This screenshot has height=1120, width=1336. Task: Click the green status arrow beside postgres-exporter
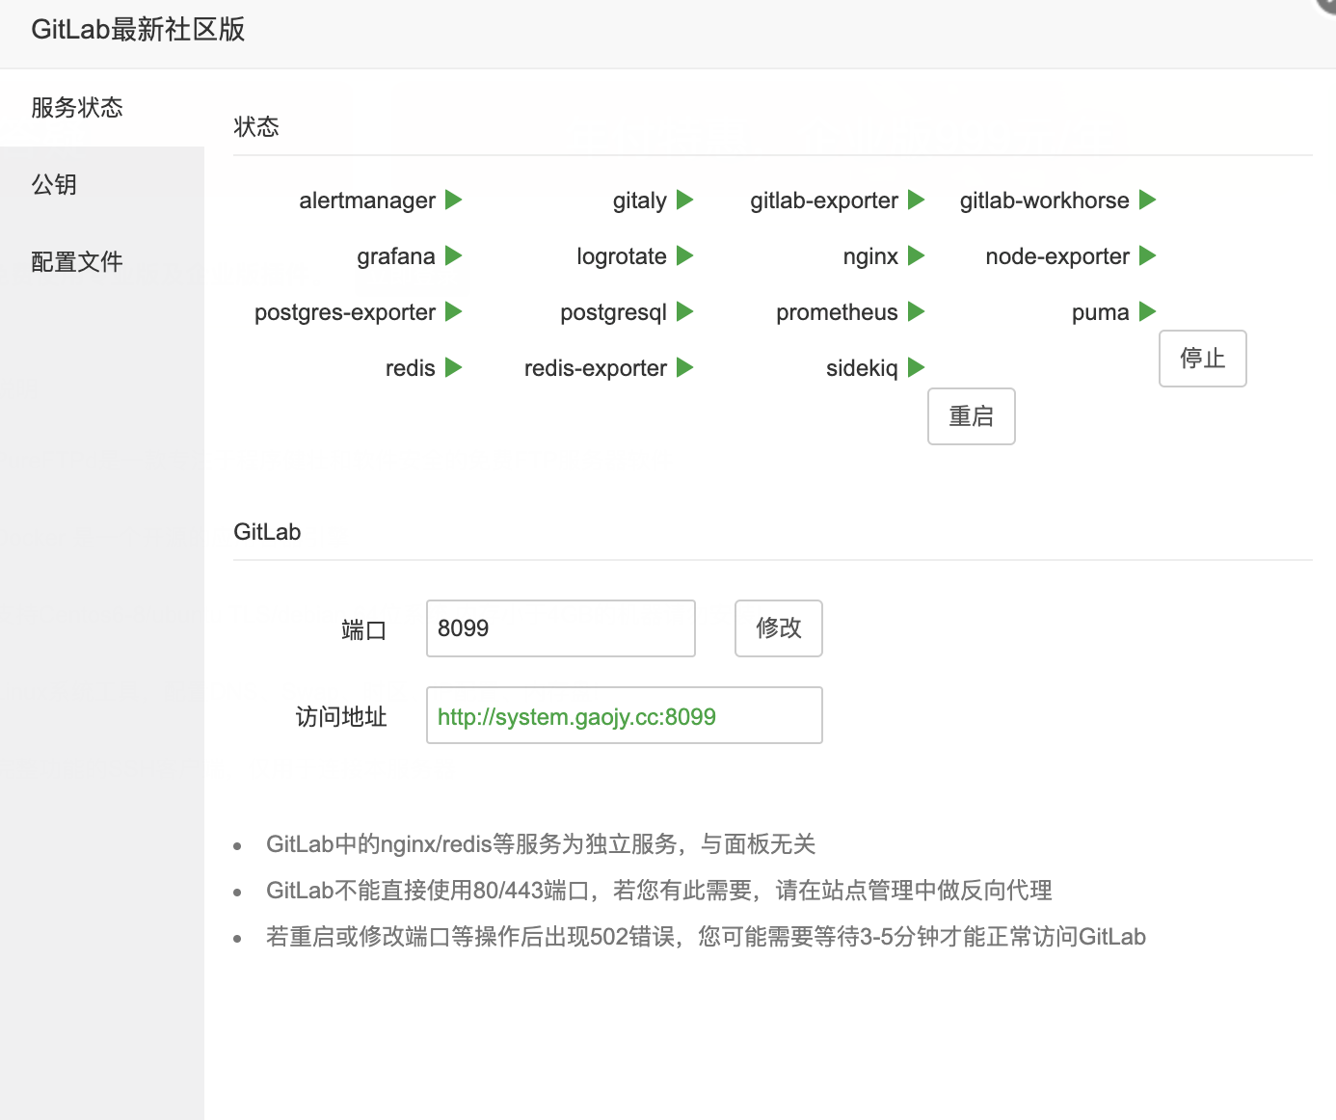pyautogui.click(x=454, y=312)
